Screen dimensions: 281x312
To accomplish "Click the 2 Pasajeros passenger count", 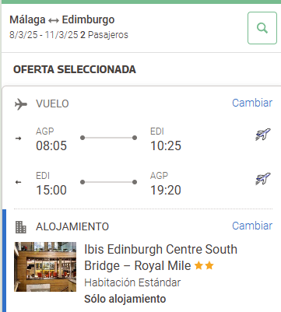I will point(104,35).
